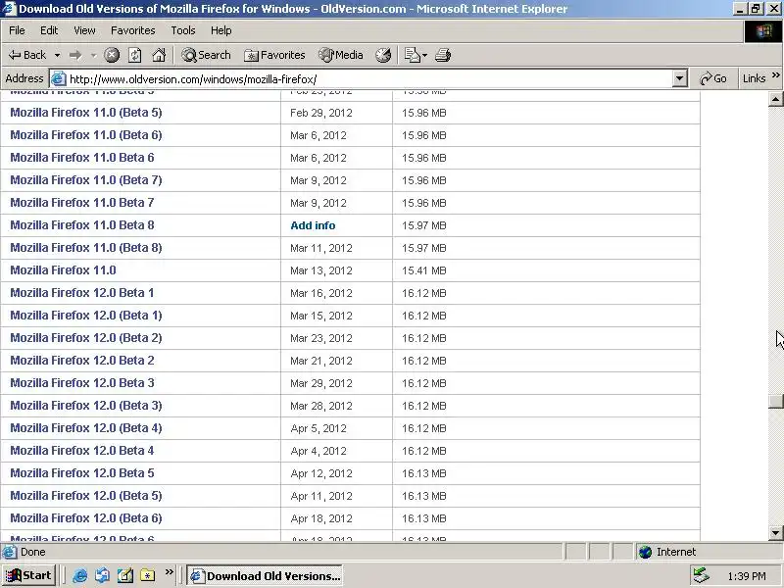Open Mozilla Firefox 12.0 (Beta 4) link

click(86, 428)
